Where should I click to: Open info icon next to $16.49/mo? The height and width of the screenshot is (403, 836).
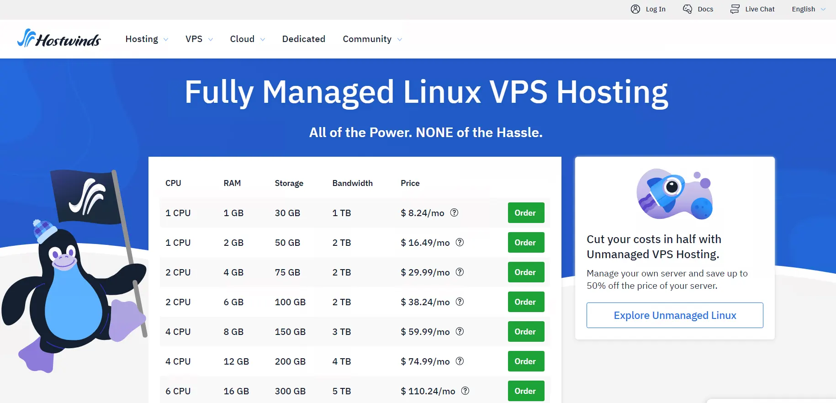pyautogui.click(x=460, y=242)
